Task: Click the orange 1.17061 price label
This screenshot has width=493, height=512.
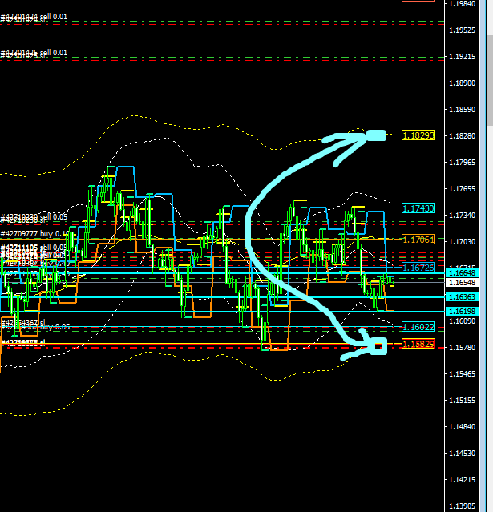Action: click(418, 240)
